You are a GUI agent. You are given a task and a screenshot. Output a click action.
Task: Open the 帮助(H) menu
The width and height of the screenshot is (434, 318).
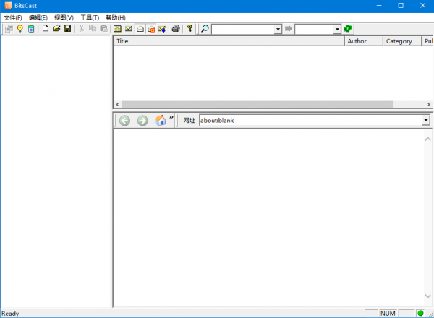pos(116,17)
